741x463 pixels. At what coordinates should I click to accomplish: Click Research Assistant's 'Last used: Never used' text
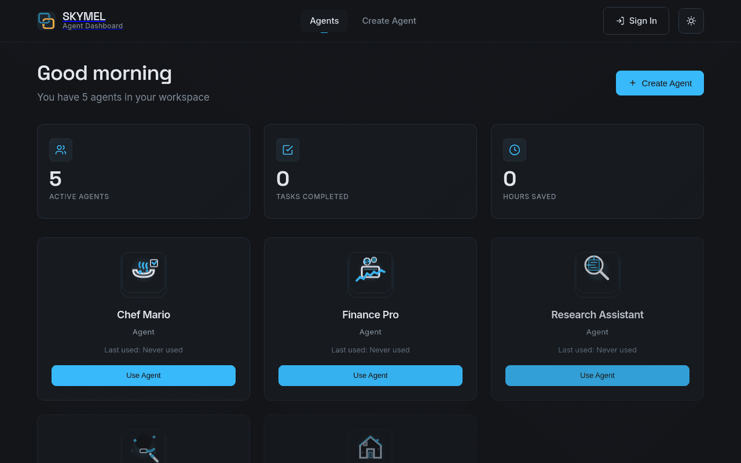[597, 350]
